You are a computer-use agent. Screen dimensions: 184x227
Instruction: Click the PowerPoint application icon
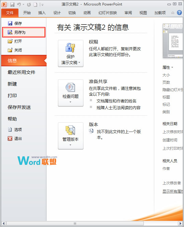(x=4, y=5)
